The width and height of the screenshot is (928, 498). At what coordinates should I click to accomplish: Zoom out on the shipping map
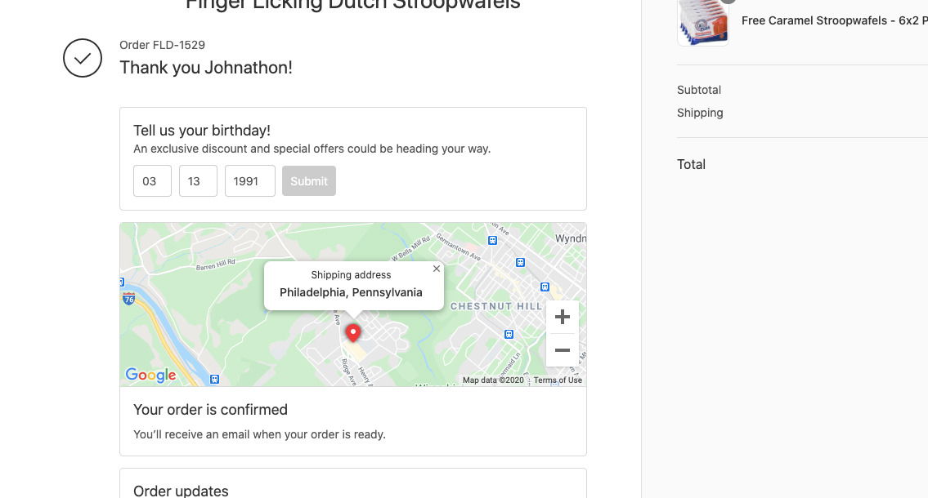(562, 350)
